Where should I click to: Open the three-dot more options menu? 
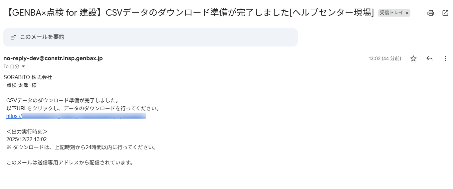pyautogui.click(x=445, y=58)
